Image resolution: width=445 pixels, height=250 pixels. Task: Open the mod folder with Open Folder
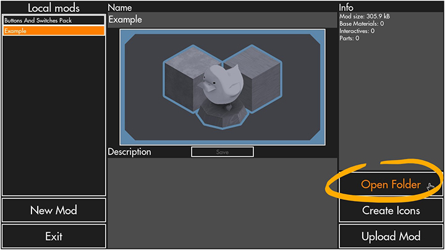[391, 184]
